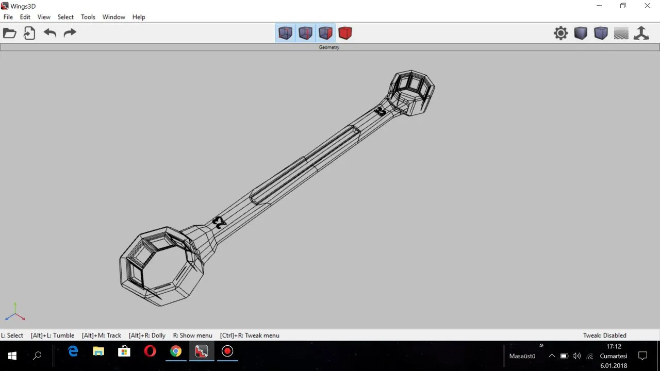Screen dimensions: 660x371
Task: Launch Microsoft Edge from taskbar
Action: coord(73,351)
